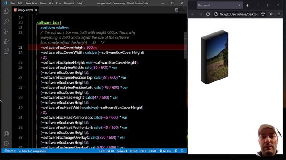
Task: Click --softwareBoxSpineHeight property name
Action: click(x=63, y=63)
